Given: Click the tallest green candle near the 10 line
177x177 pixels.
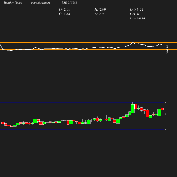Looking at the screenshot, I should 133,109.
